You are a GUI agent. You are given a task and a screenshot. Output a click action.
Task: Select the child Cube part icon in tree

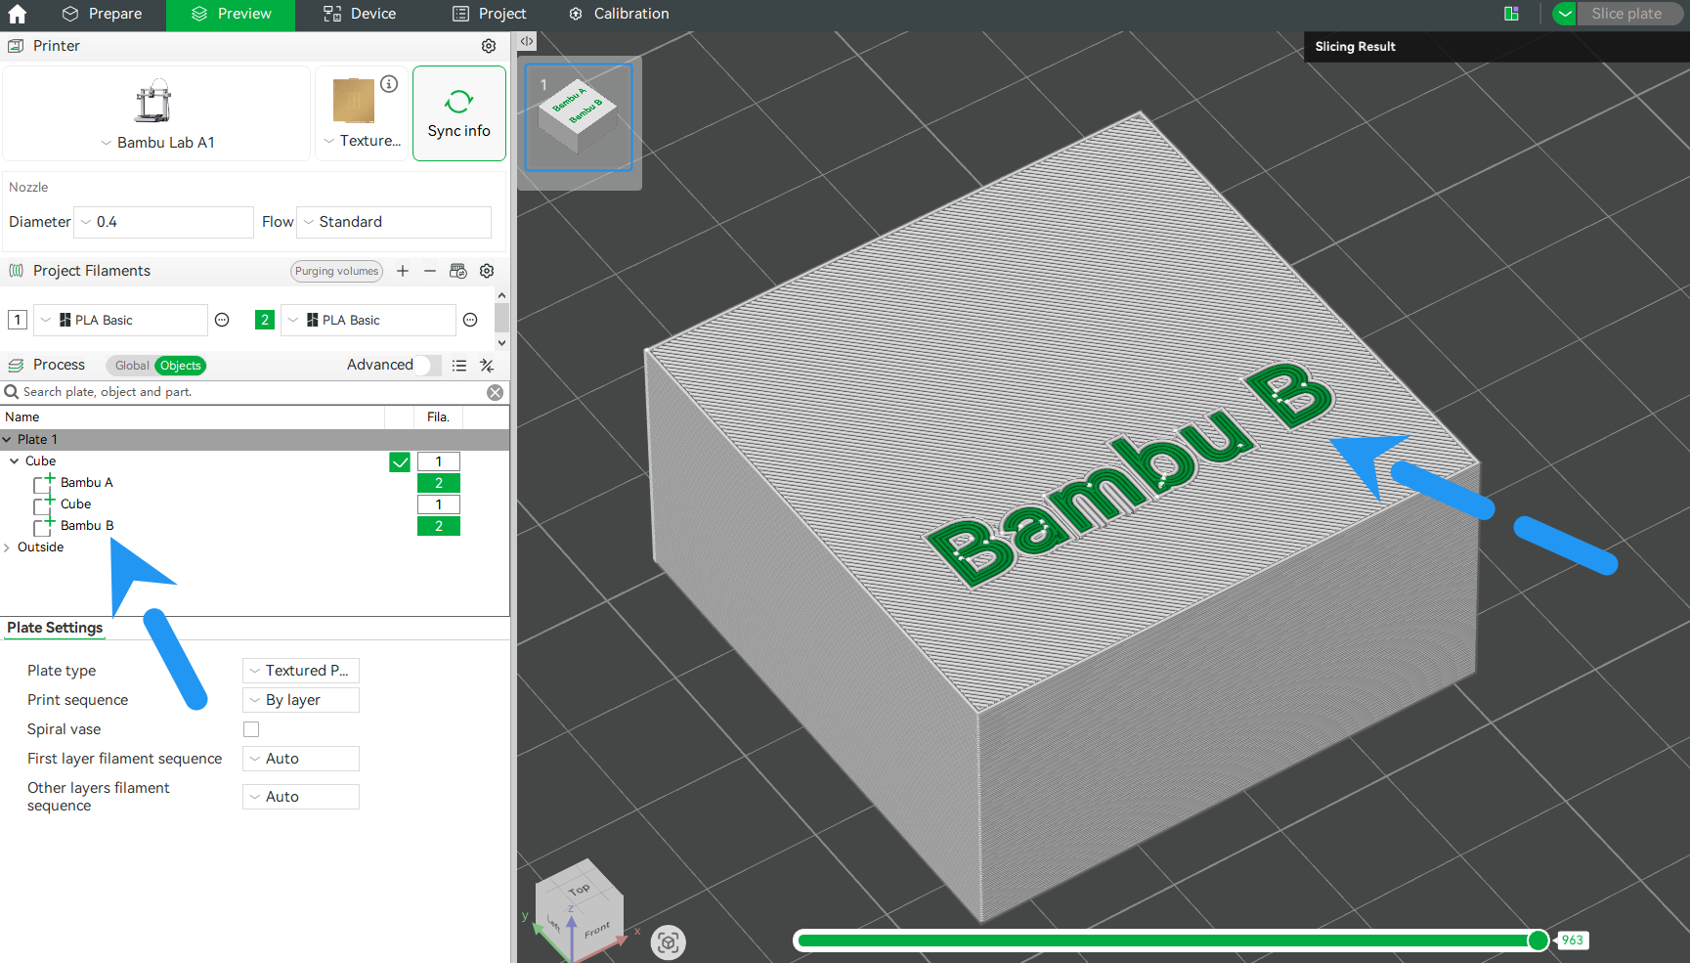tap(44, 504)
